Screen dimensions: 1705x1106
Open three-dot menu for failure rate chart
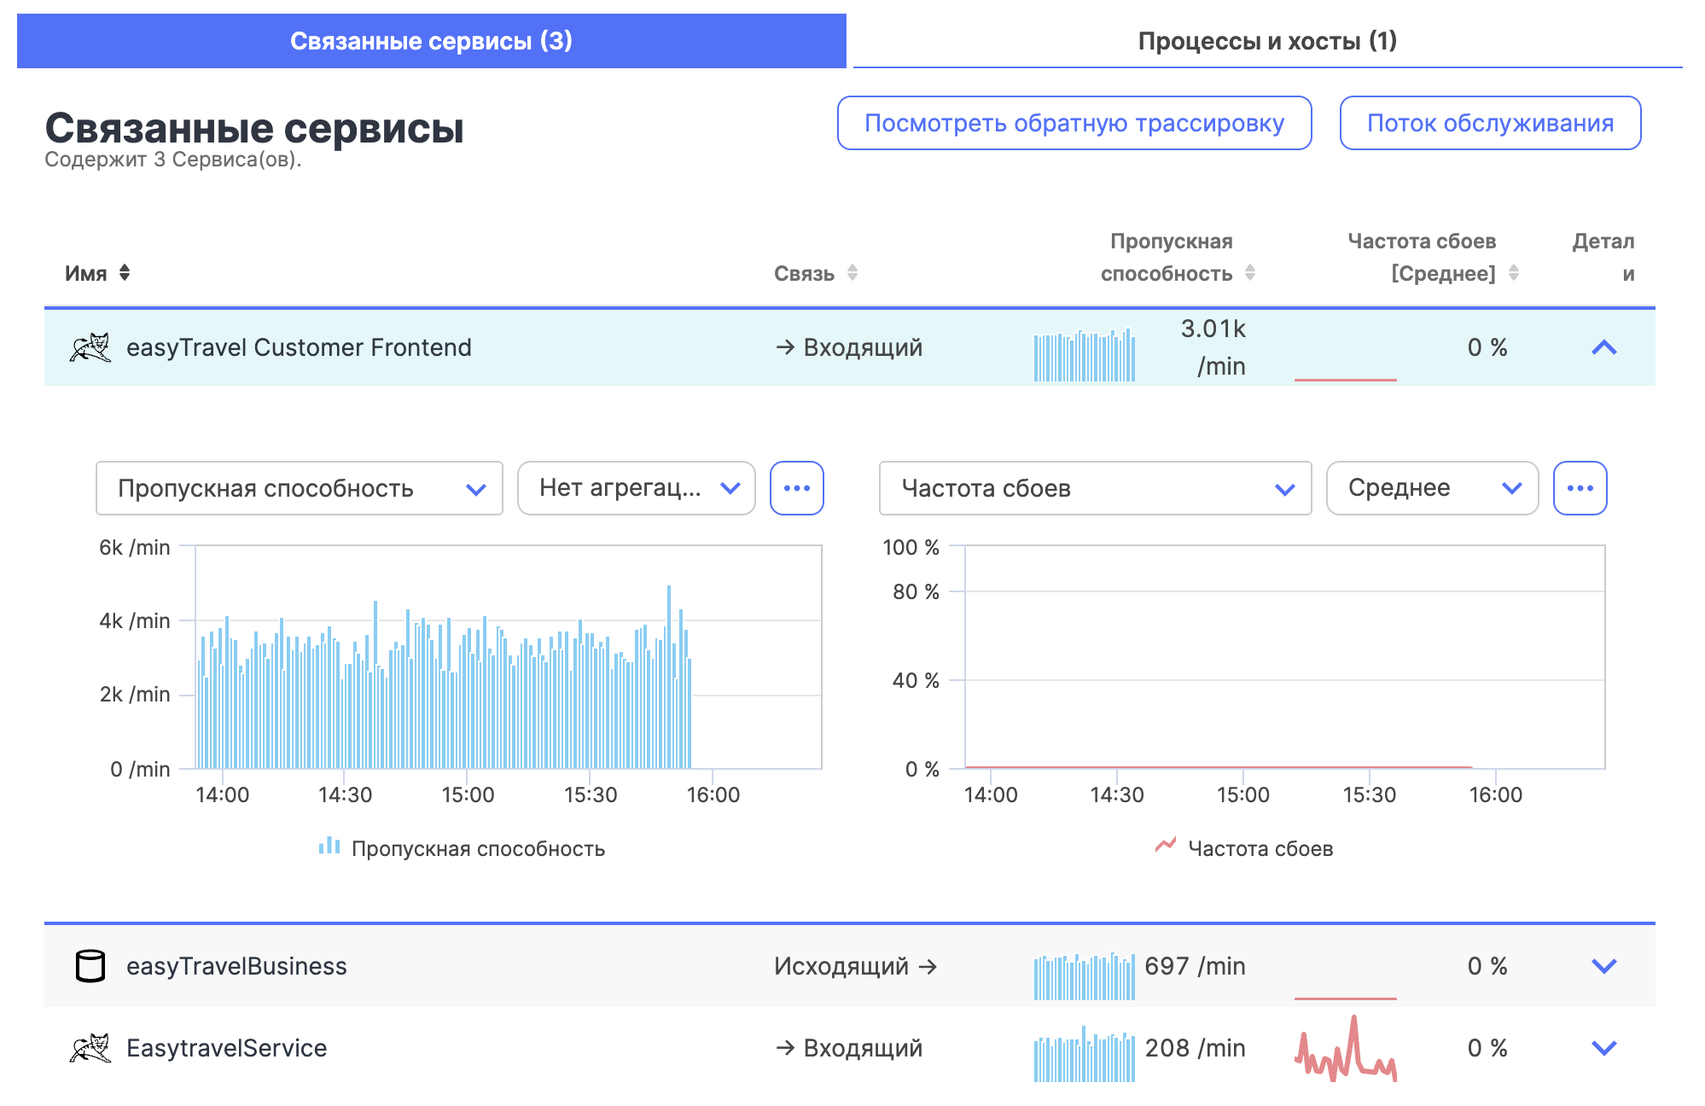coord(1580,488)
